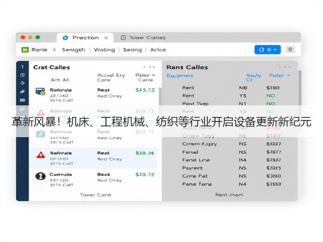Click the green Ranle icon in the breadcrumb
This screenshot has height=242, width=323.
[25, 49]
